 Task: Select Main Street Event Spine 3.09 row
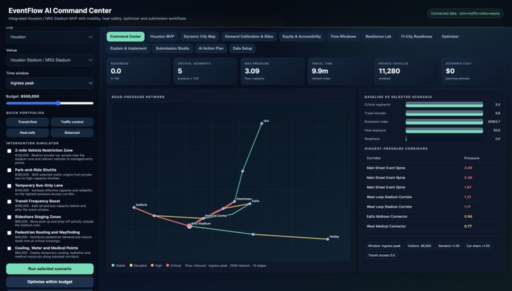pos(432,168)
